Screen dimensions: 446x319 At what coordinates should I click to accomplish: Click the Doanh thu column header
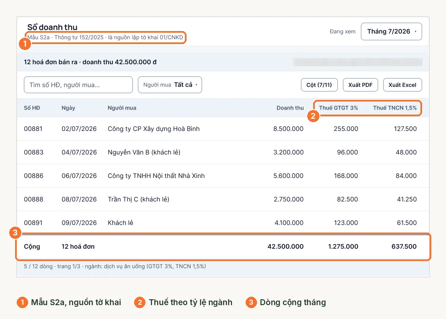click(x=290, y=108)
